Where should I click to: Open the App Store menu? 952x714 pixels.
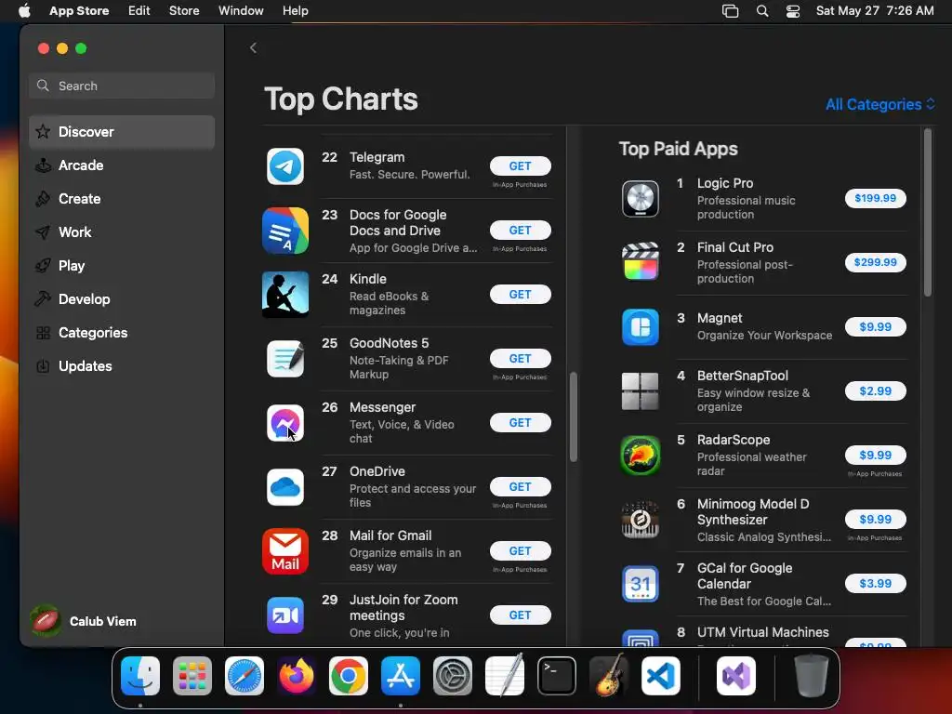pyautogui.click(x=80, y=11)
